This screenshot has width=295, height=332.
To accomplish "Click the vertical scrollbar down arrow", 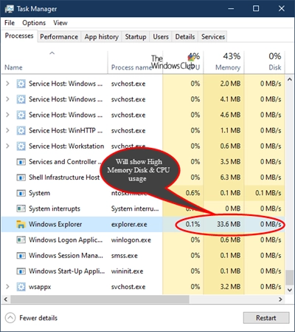I will [290, 290].
